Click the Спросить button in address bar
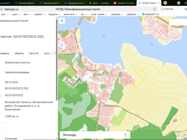Image resolution: width=187 pixels, height=140 pixels. 167,9
